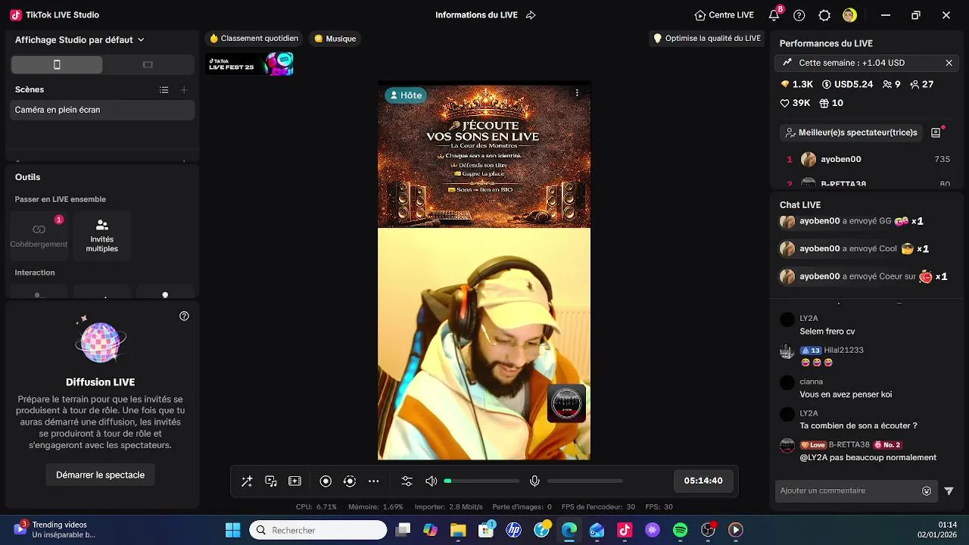Image resolution: width=969 pixels, height=545 pixels.
Task: Adjust the speaker volume slider
Action: click(x=481, y=481)
